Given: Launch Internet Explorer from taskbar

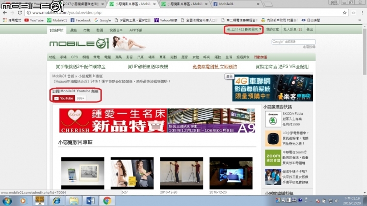Looking at the screenshot, I should pyautogui.click(x=57, y=201).
